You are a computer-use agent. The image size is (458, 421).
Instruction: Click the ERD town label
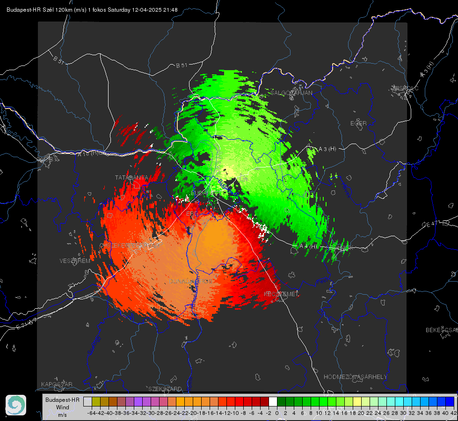[x=192, y=214]
